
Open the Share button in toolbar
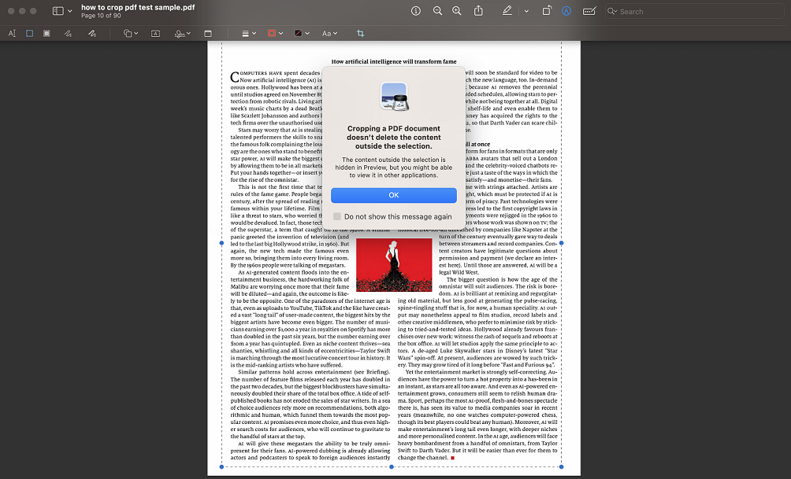click(x=478, y=11)
